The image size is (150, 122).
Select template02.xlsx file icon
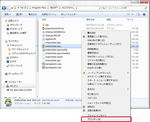pos(43,67)
